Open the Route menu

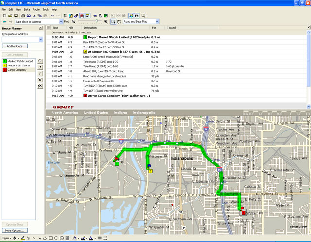point(36,10)
